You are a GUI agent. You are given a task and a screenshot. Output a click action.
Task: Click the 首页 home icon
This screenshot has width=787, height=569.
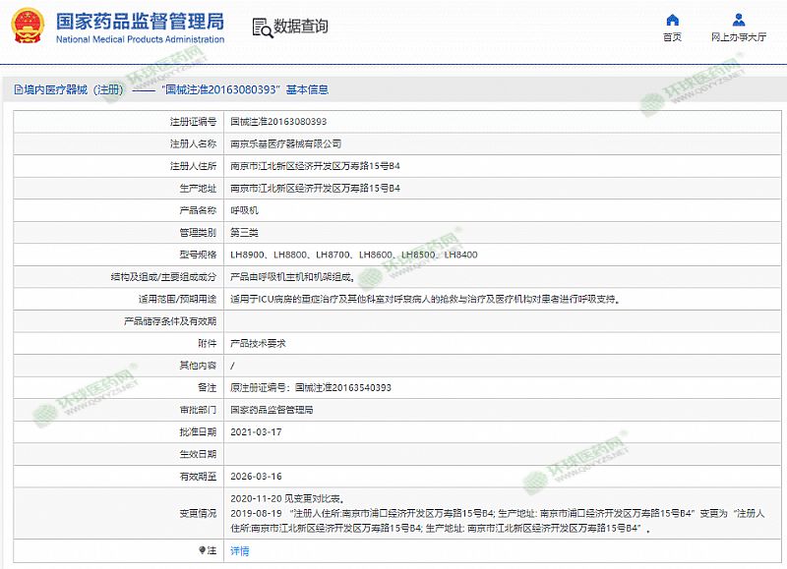click(672, 20)
